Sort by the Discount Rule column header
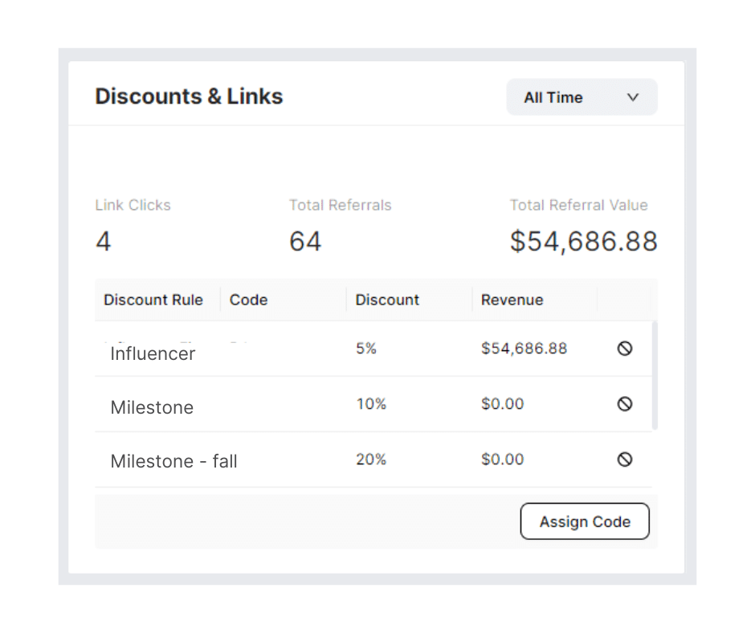 click(x=153, y=300)
